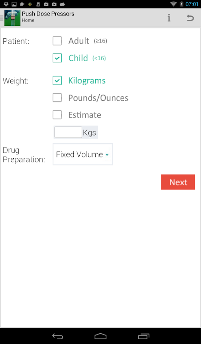Tap the Android back navigation button

click(x=57, y=336)
